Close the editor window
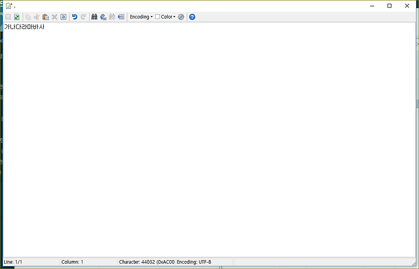Image resolution: width=419 pixels, height=269 pixels. [x=407, y=6]
